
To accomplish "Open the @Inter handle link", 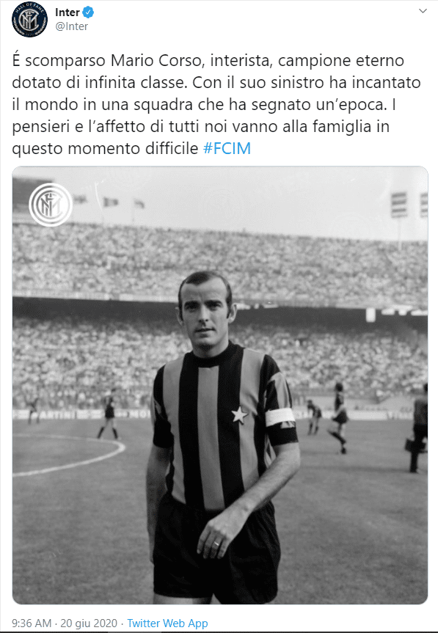I will pyautogui.click(x=71, y=26).
